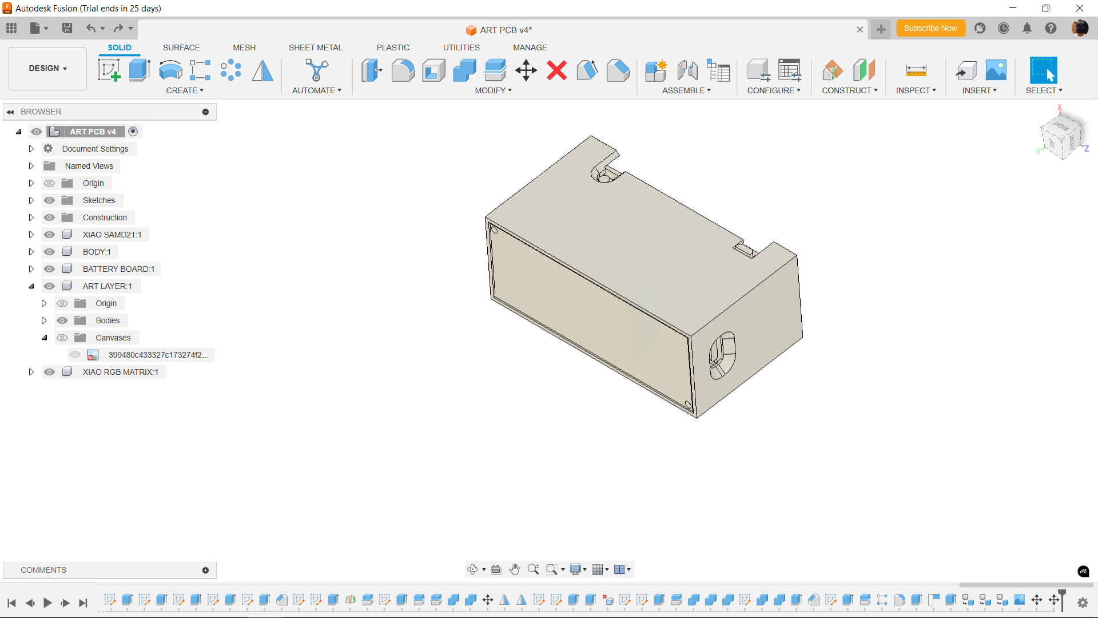
Task: Select the Revolve tool
Action: (x=170, y=70)
